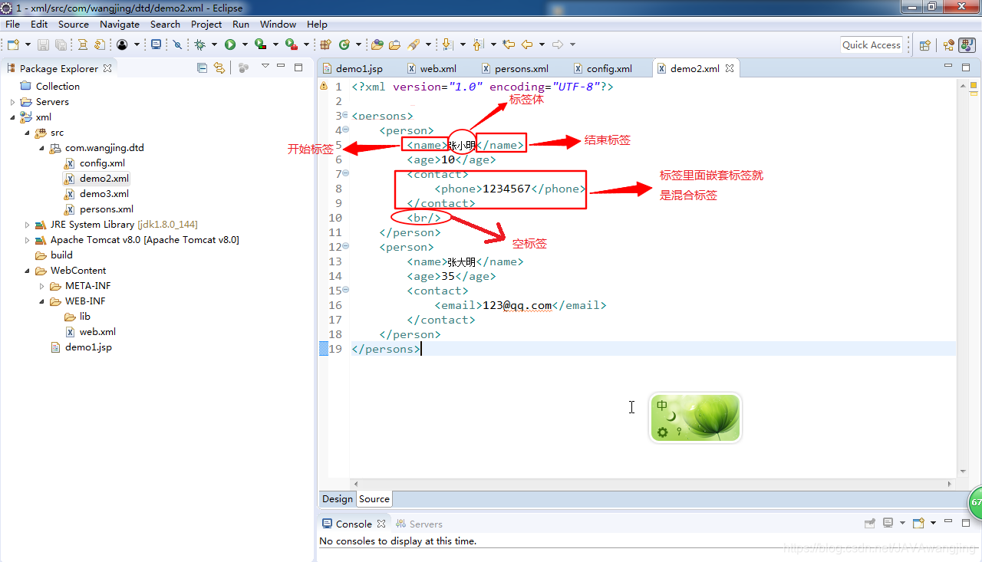Screen dimensions: 982x562
Task: Open the File menu
Action: 13,24
